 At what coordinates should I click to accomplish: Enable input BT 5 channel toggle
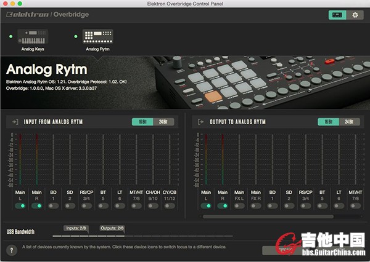(103, 206)
